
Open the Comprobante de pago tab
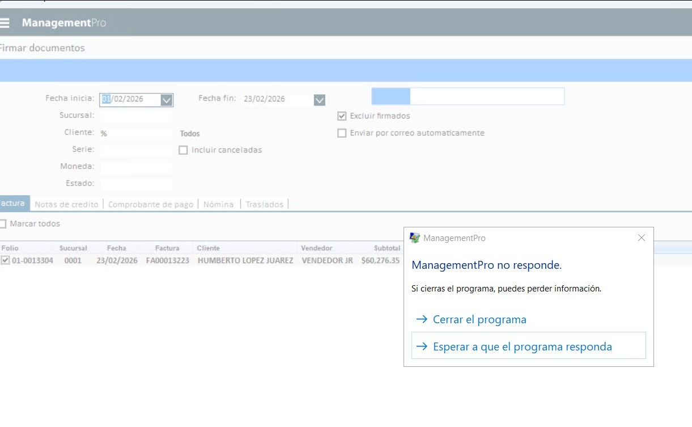click(151, 204)
